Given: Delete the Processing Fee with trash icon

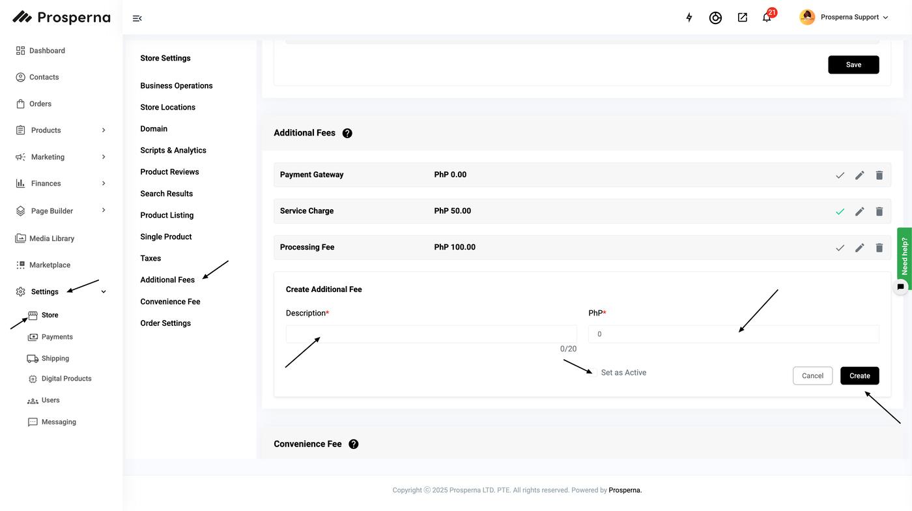Looking at the screenshot, I should (879, 248).
